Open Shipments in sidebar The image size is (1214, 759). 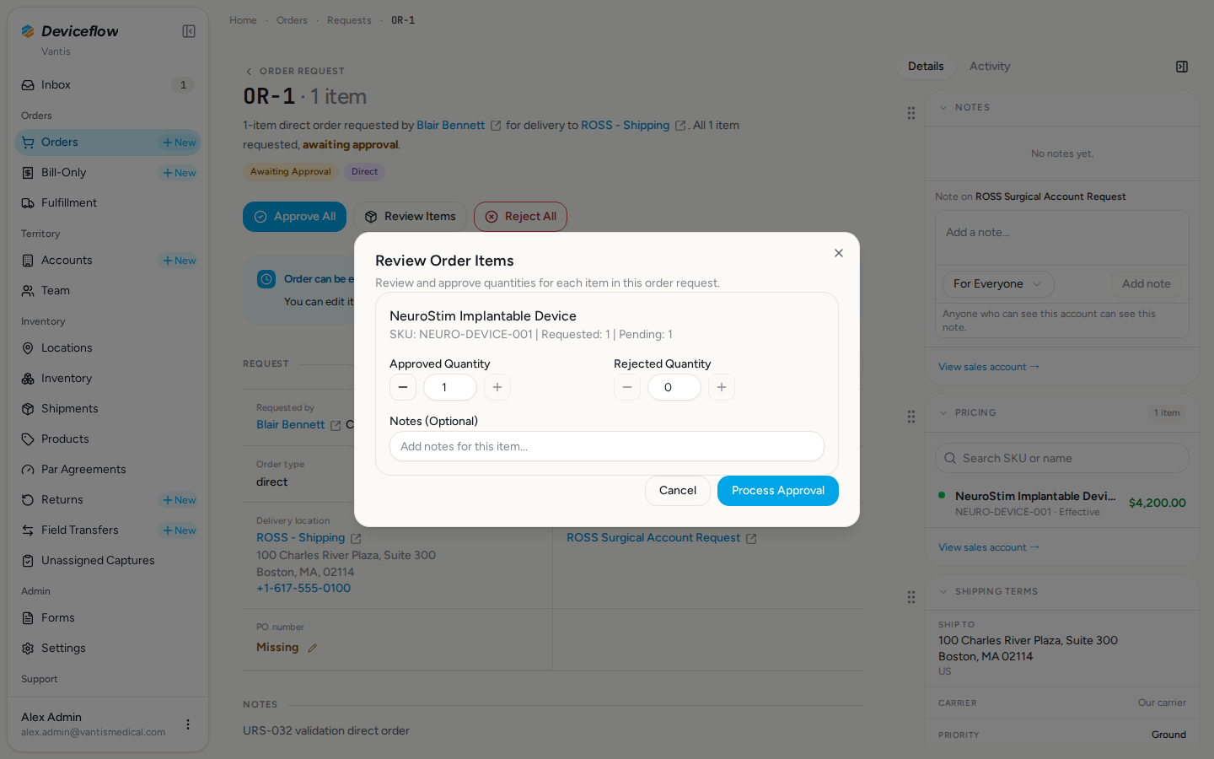(108, 409)
